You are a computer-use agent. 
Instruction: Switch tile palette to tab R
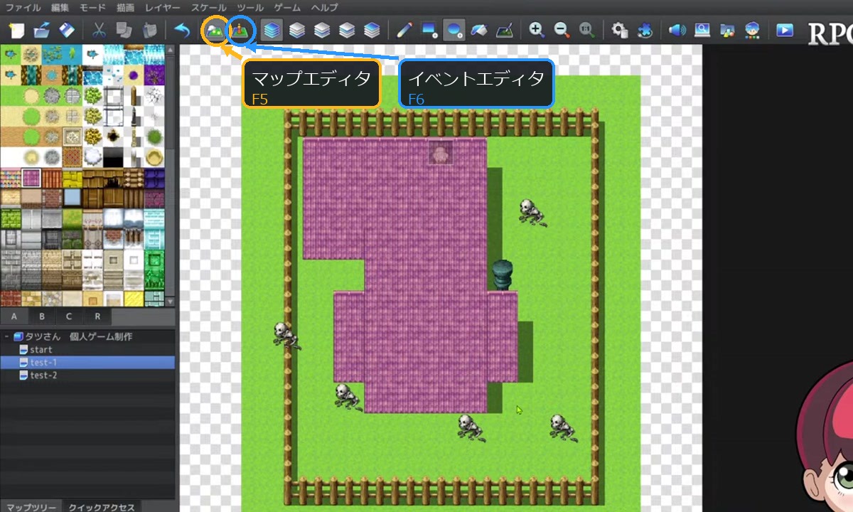click(97, 316)
